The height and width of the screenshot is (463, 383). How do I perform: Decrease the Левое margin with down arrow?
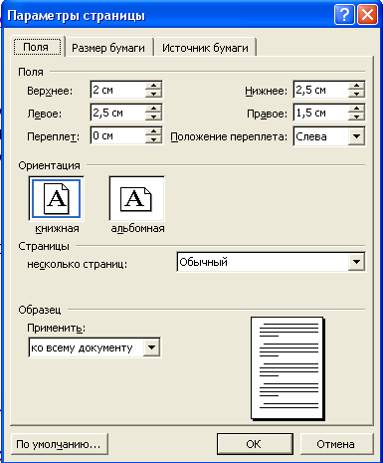coord(153,116)
